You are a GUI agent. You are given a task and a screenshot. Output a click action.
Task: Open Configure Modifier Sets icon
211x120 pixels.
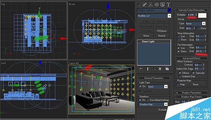tap(167, 69)
